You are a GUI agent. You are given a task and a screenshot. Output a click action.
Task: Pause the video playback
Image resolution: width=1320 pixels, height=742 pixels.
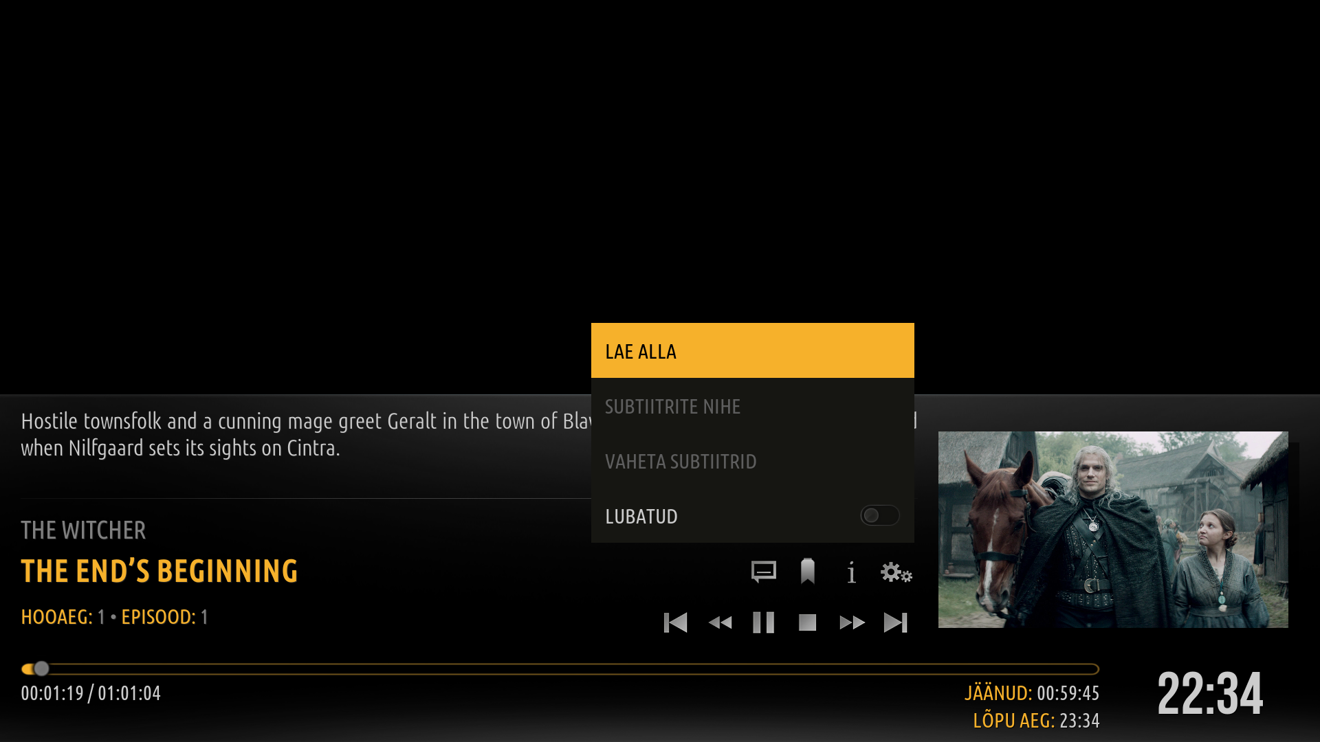(x=763, y=622)
